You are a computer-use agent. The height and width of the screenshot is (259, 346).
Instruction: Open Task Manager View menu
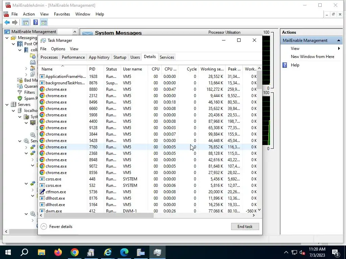[x=74, y=49]
